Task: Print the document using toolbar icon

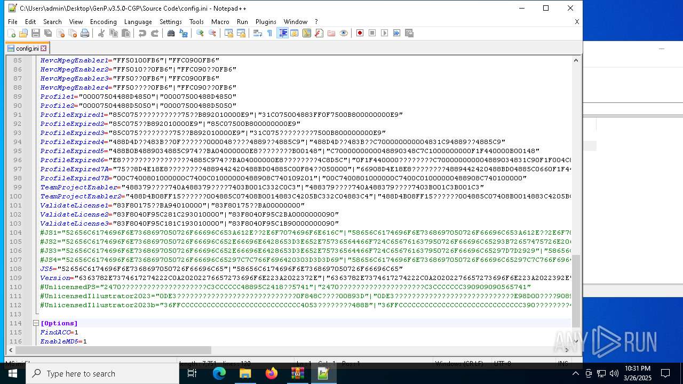Action: click(x=85, y=33)
